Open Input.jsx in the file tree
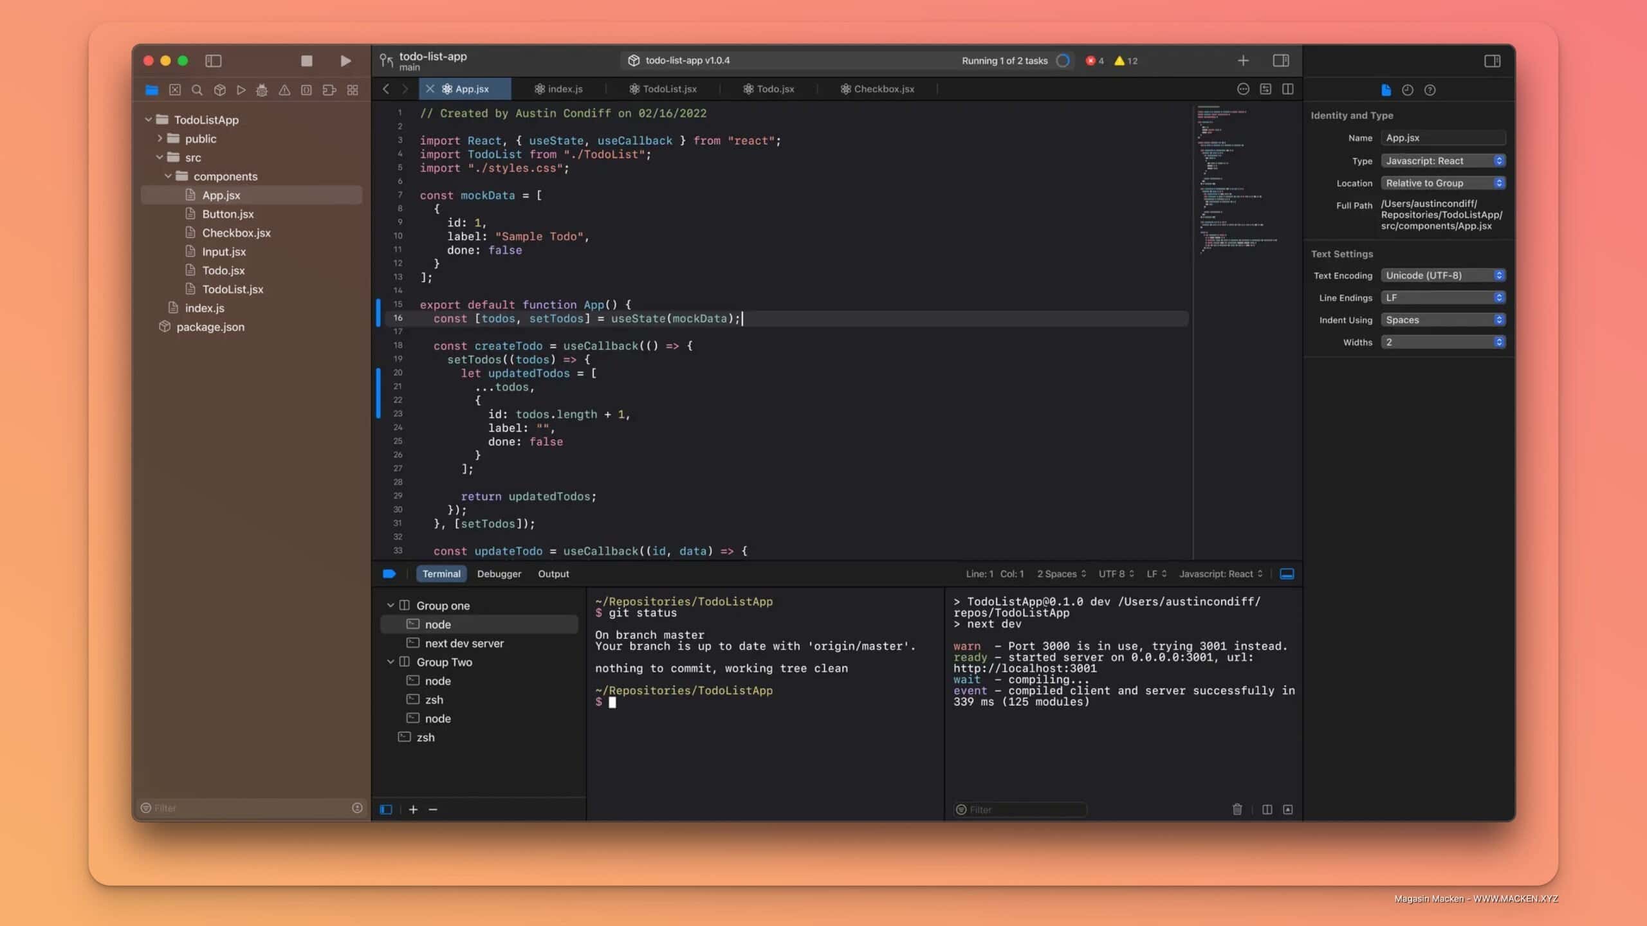 click(224, 251)
